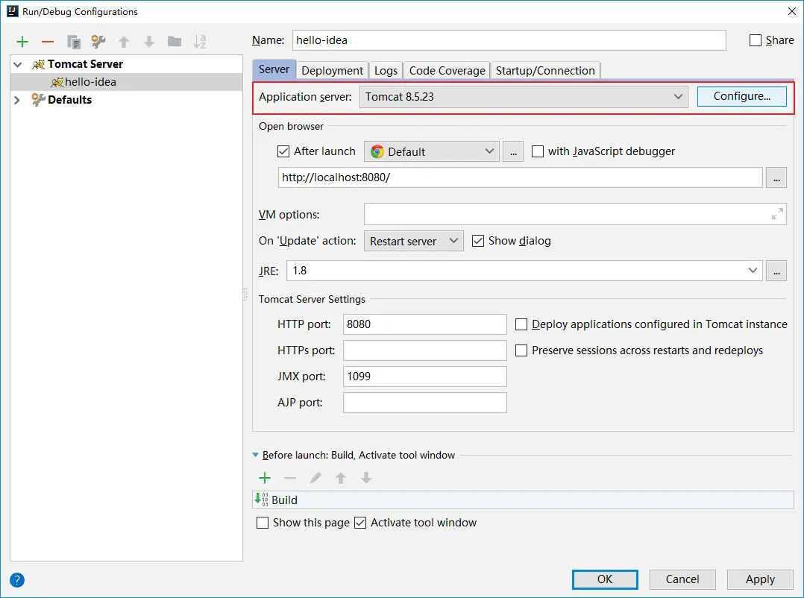
Task: Uncheck the Activate tool window checkbox
Action: point(360,523)
